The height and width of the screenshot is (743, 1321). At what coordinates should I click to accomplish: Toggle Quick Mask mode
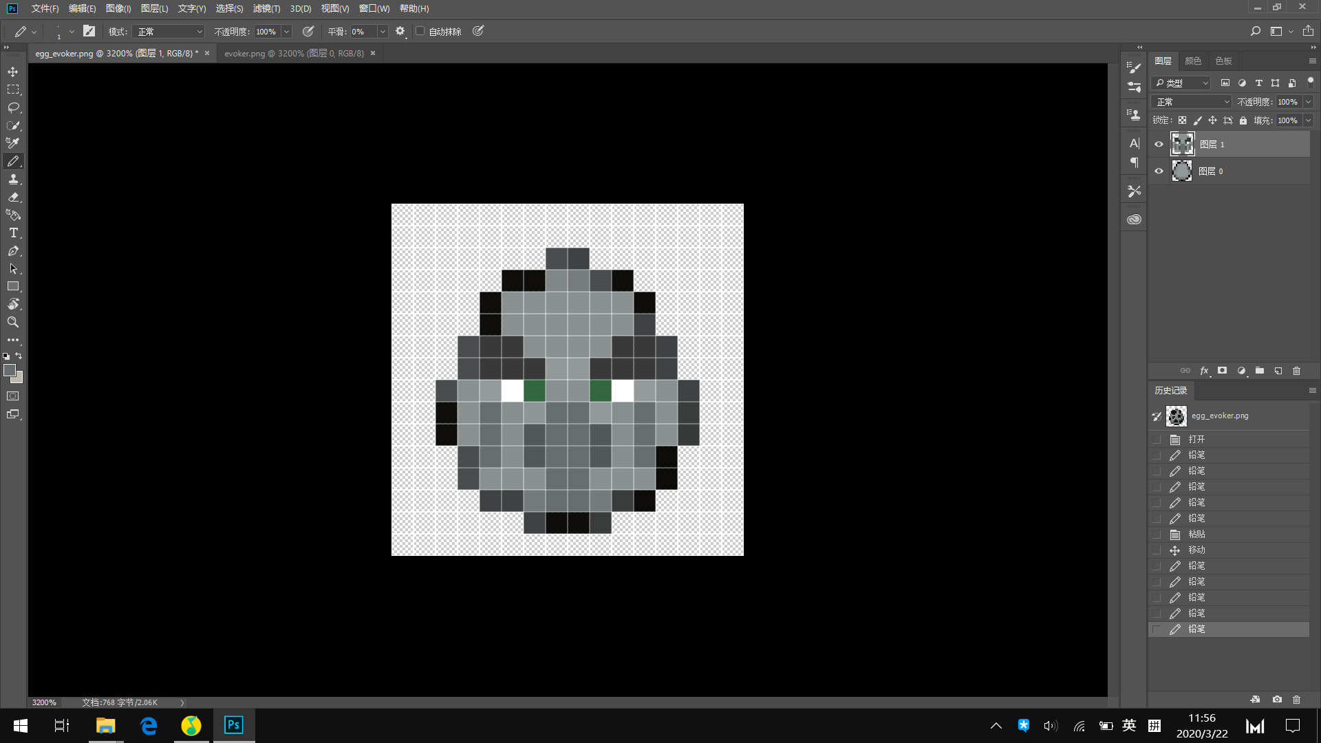[x=13, y=396]
